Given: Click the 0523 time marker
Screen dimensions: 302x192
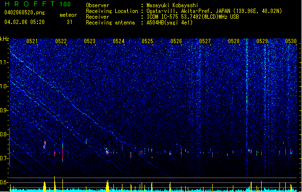Looking at the screenshot, I should click(90, 41).
